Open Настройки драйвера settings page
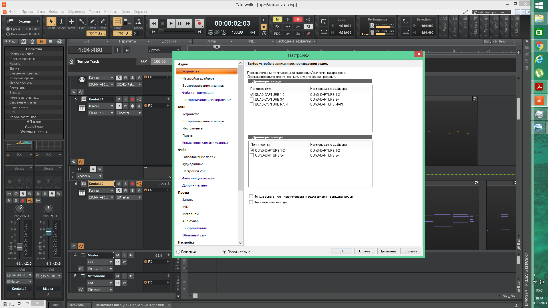Image resolution: width=548 pixels, height=308 pixels. tap(198, 78)
